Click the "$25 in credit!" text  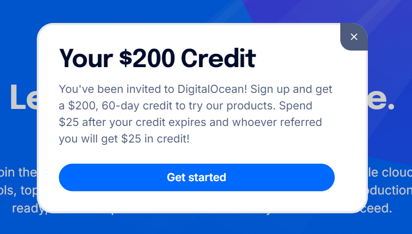coord(155,139)
